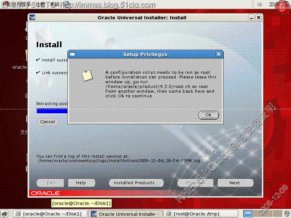Close the Setup Privileges dialog
This screenshot has width=291, height=218.
point(219,54)
